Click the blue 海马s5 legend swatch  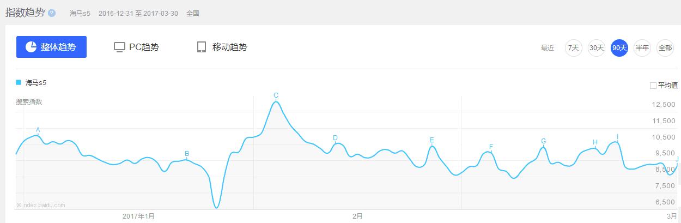[19, 82]
